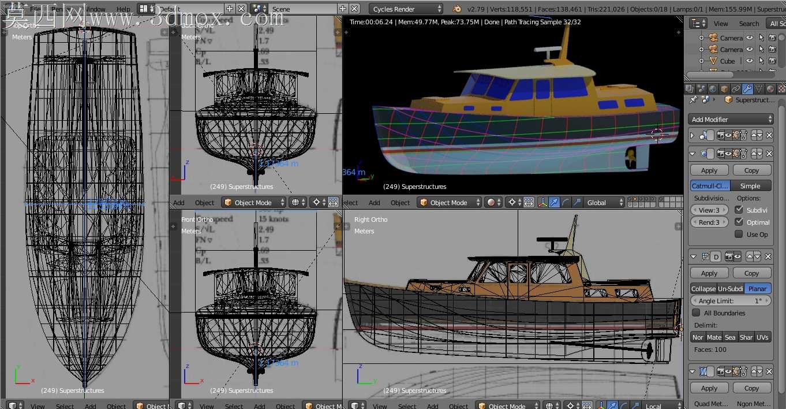Image resolution: width=786 pixels, height=409 pixels.
Task: Open Add menu in render viewport header
Action: point(375,202)
